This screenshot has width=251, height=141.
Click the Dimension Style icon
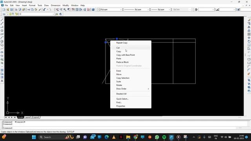(217, 9)
